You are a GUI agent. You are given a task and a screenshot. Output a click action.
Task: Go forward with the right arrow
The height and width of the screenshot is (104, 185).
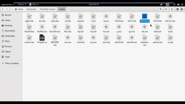click(7, 9)
